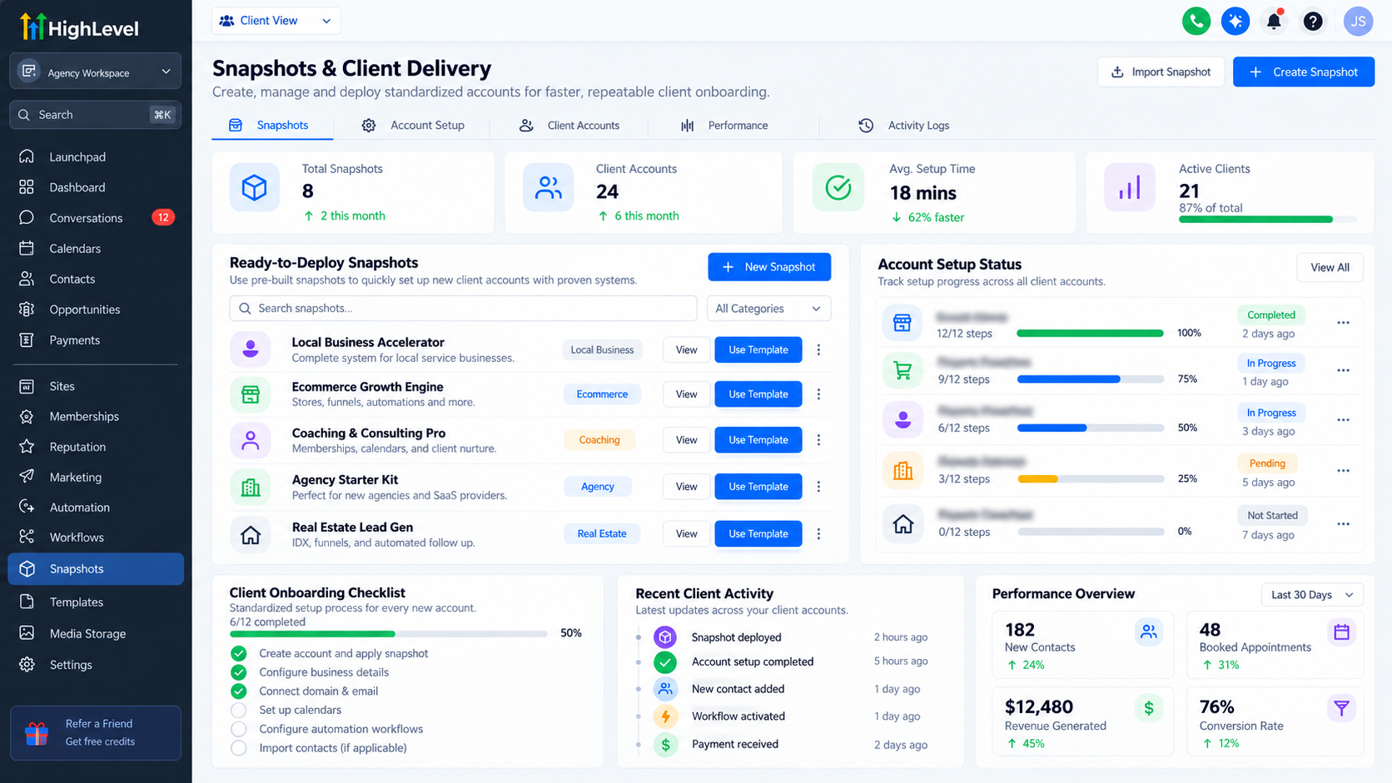Check the Set up calendars item

pyautogui.click(x=238, y=710)
